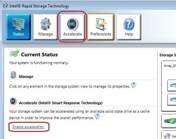Screen dimensions: 176x139
Task: Select the optical drive icon in storage view
Action: [167, 136]
